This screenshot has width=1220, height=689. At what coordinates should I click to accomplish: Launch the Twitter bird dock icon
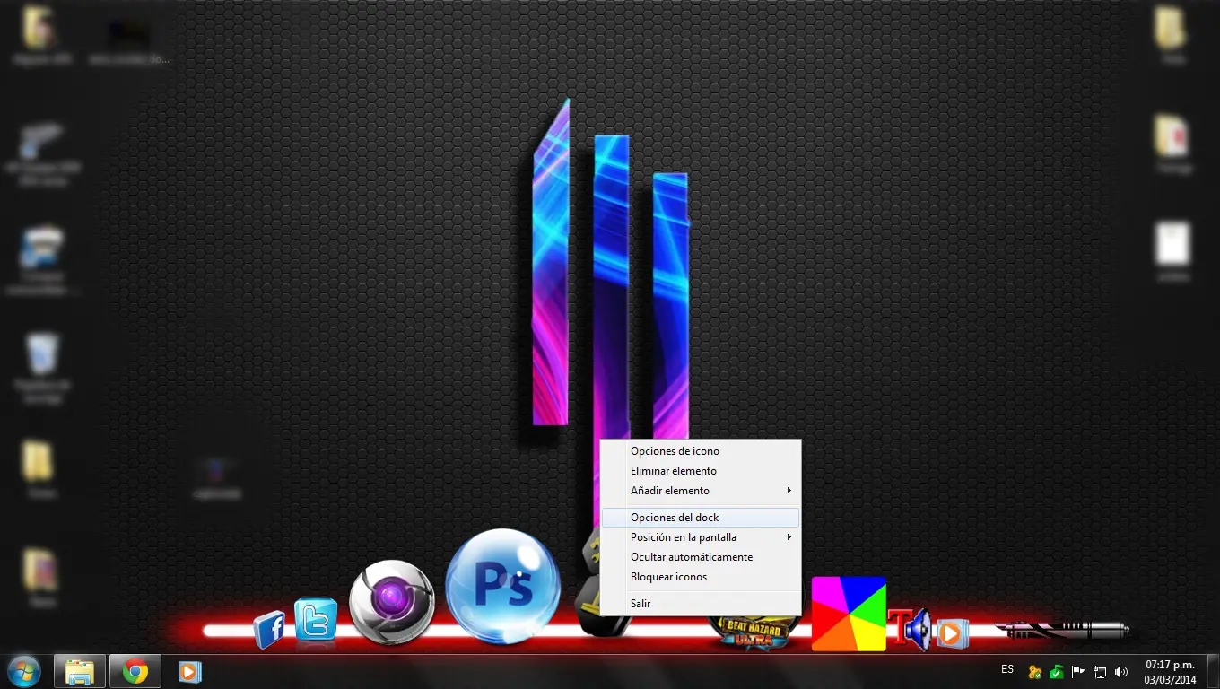click(316, 620)
